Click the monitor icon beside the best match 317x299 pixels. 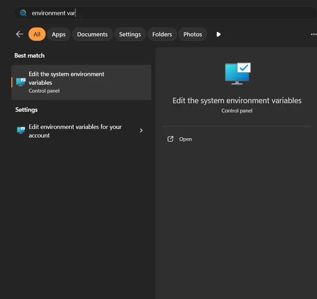[x=21, y=82]
